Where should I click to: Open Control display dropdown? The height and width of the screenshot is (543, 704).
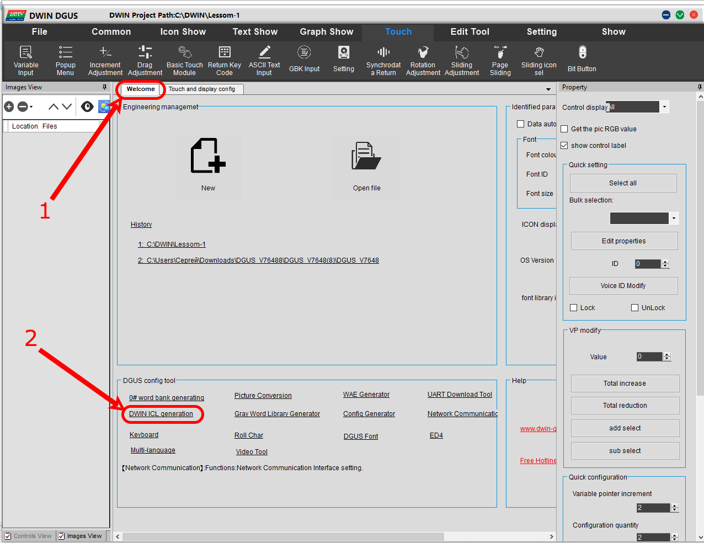[x=664, y=107]
